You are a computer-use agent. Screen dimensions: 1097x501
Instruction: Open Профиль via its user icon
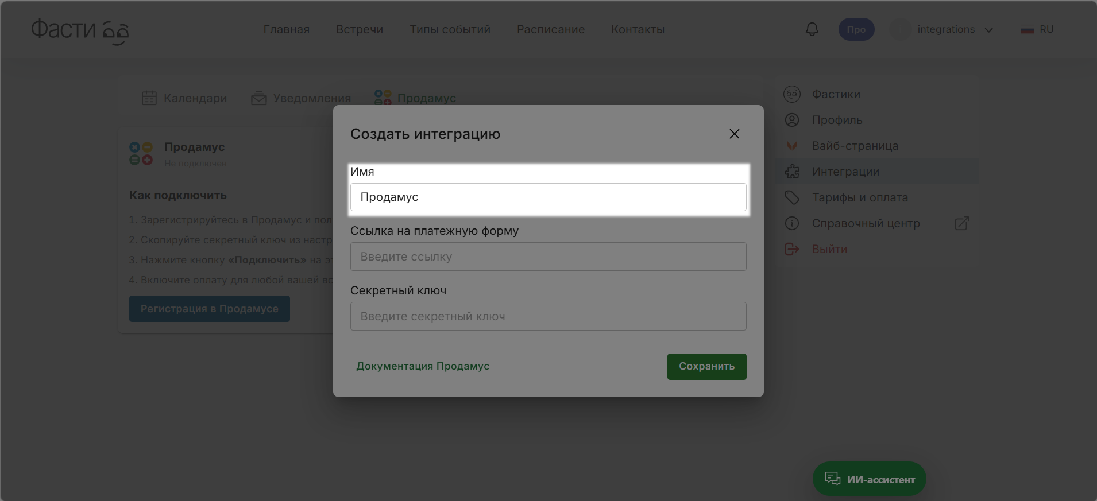[x=792, y=120]
